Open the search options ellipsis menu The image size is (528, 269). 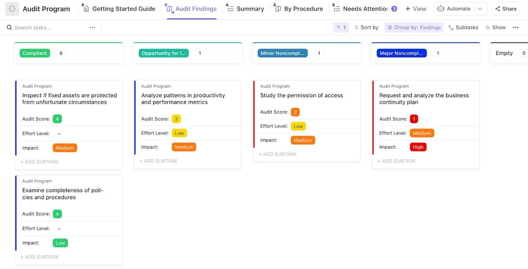[92, 27]
